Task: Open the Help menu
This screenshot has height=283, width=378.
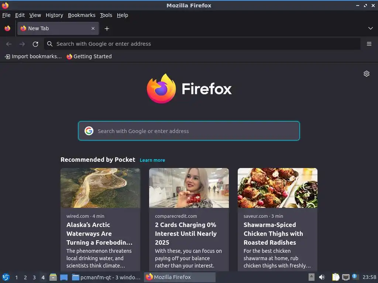Action: pyautogui.click(x=123, y=15)
